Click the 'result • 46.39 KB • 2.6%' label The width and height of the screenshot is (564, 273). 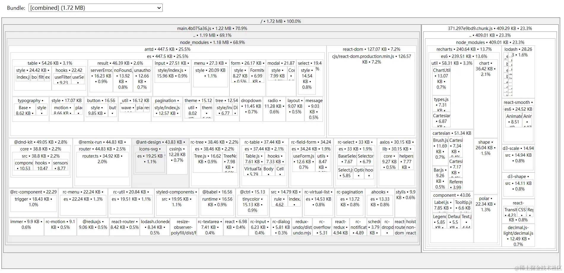click(120, 63)
